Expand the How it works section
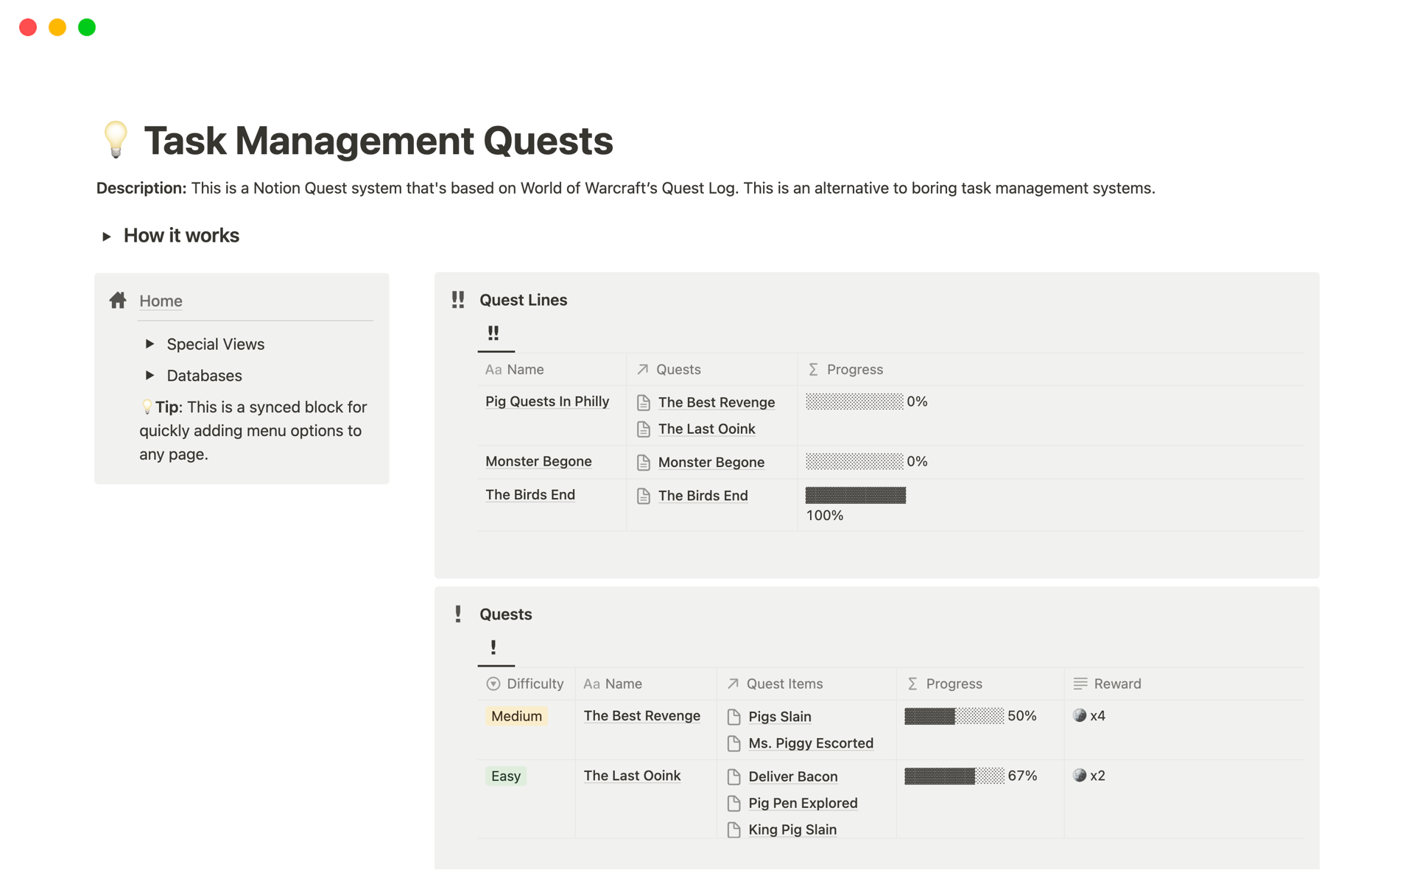The width and height of the screenshot is (1414, 884). point(108,235)
